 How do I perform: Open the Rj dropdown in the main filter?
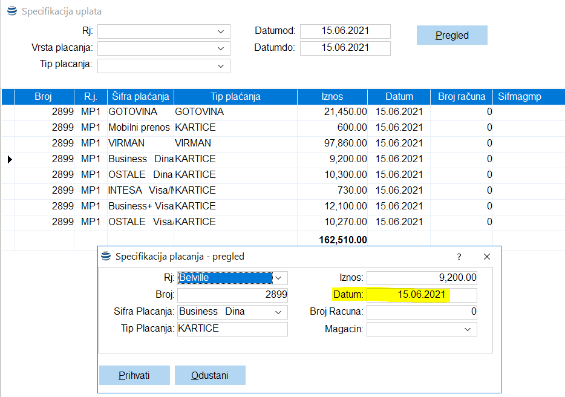(x=220, y=31)
